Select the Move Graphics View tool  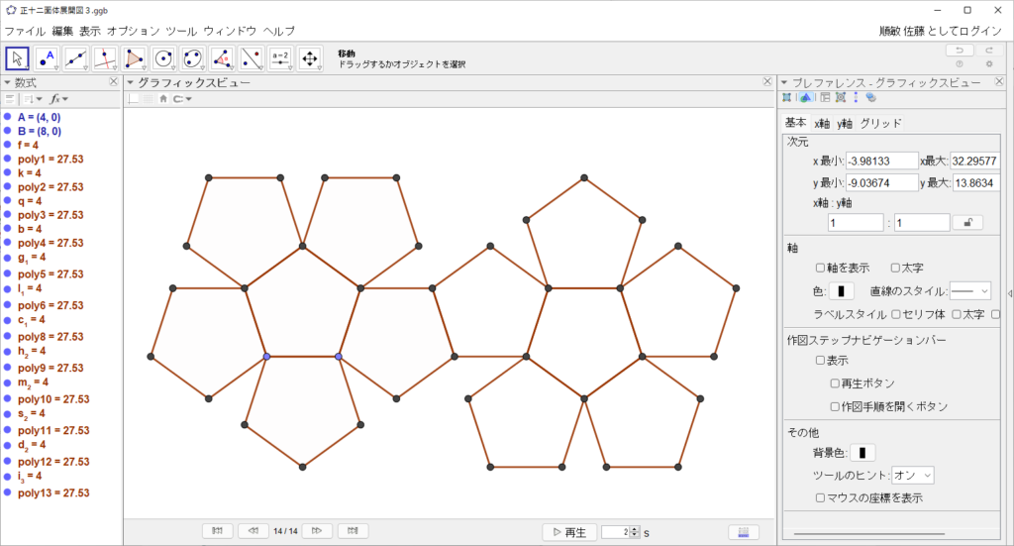click(x=310, y=59)
